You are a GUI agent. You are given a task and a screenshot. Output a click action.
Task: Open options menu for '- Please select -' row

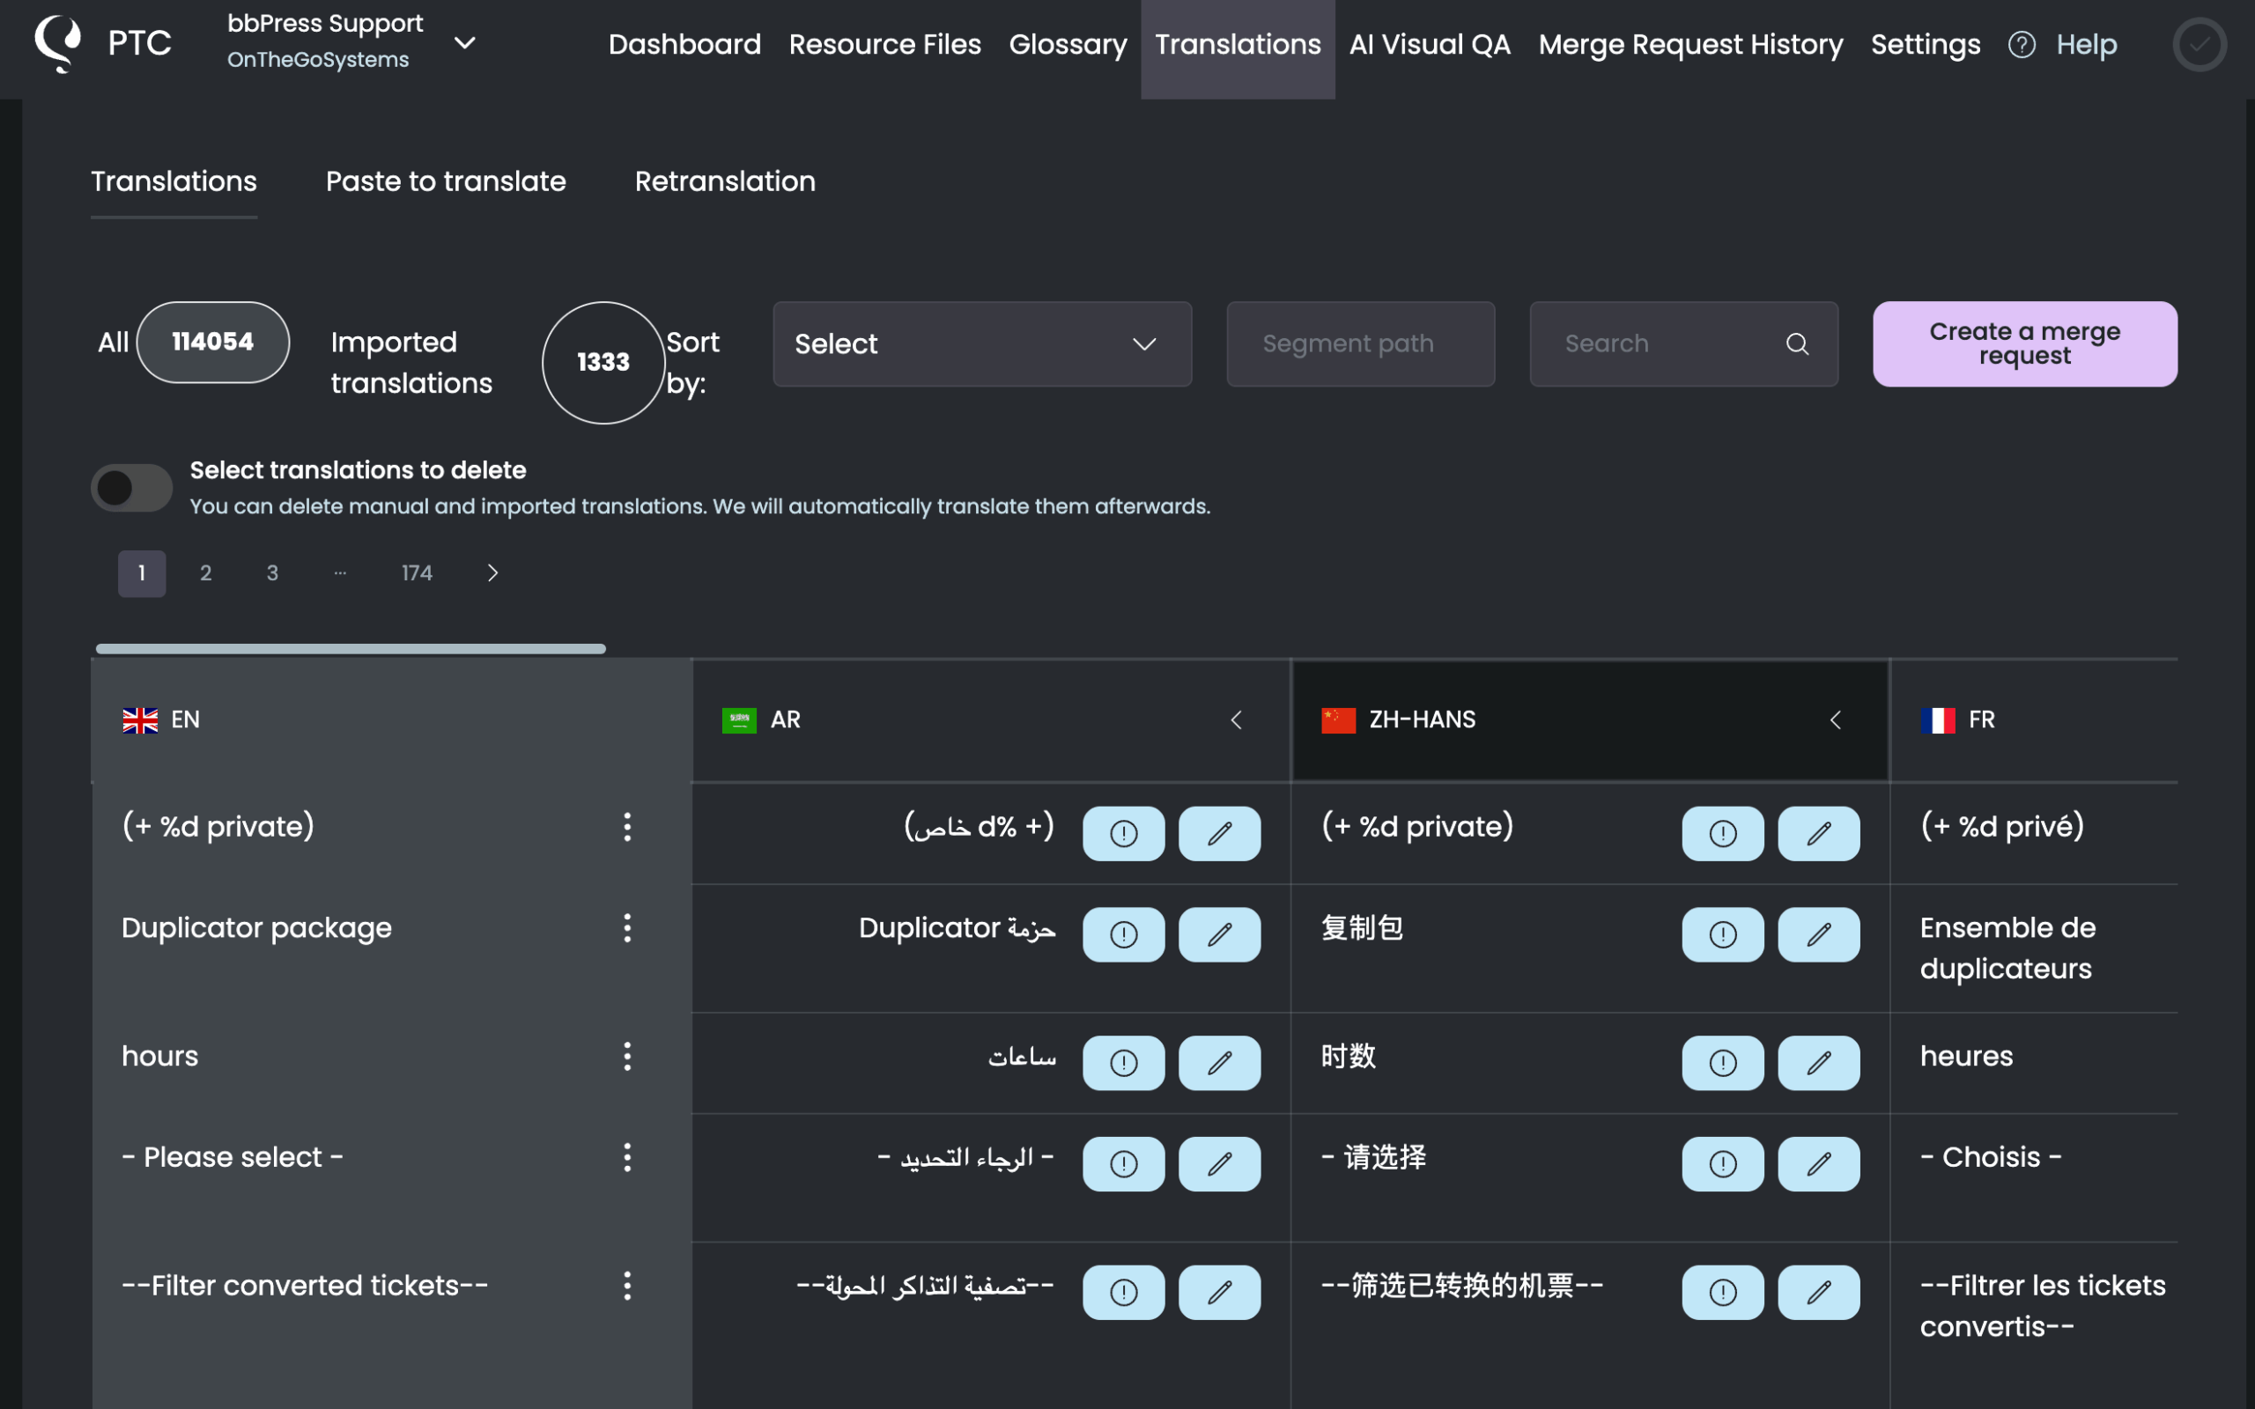[627, 1157]
